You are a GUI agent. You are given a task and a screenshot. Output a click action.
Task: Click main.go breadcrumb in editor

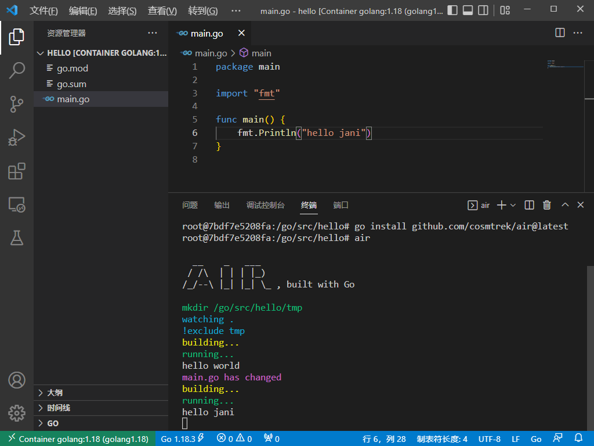205,53
